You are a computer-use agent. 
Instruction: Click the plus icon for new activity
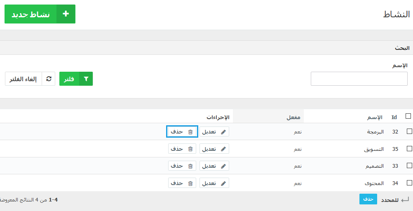click(66, 14)
